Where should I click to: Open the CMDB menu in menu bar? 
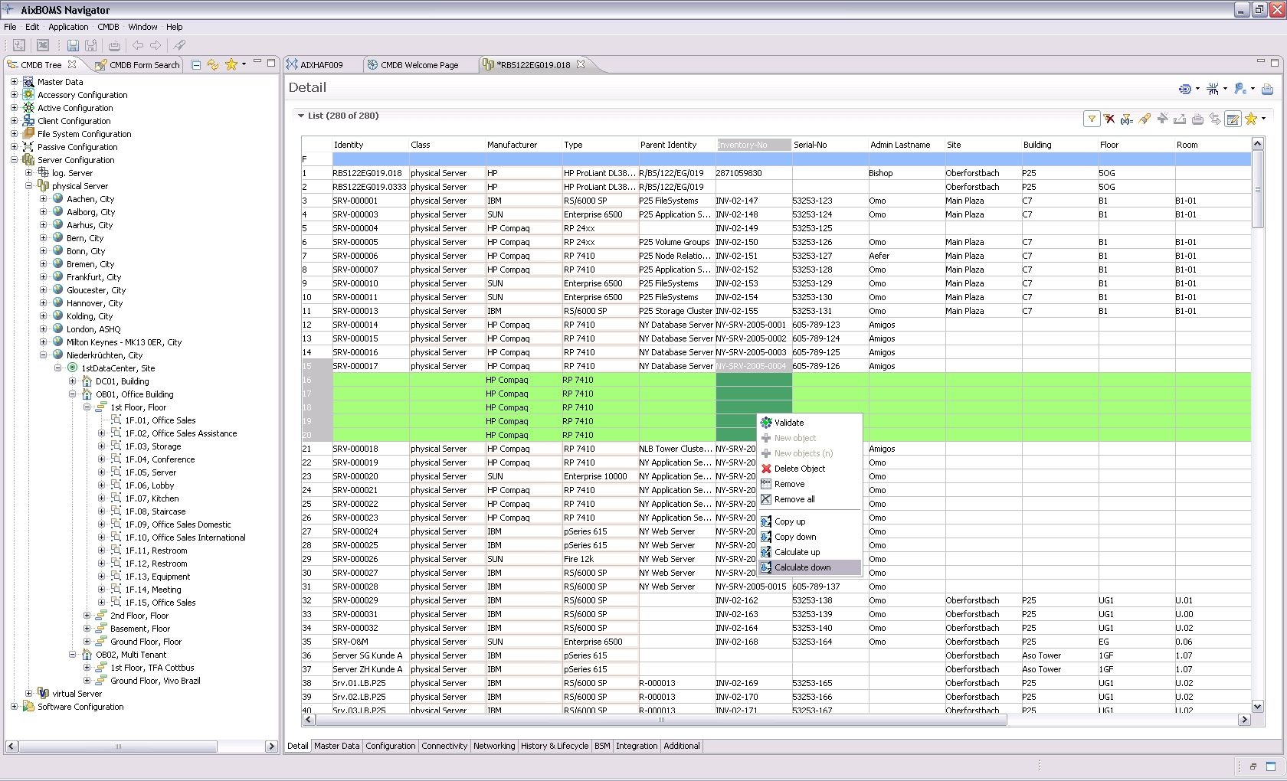coord(108,27)
